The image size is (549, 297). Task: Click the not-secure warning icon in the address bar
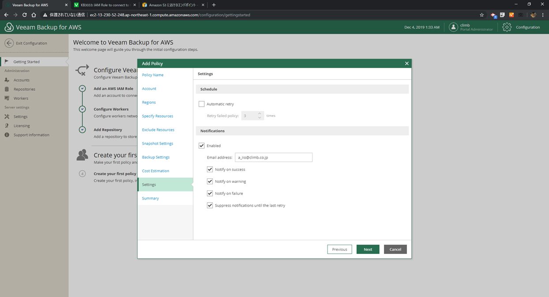[45, 15]
